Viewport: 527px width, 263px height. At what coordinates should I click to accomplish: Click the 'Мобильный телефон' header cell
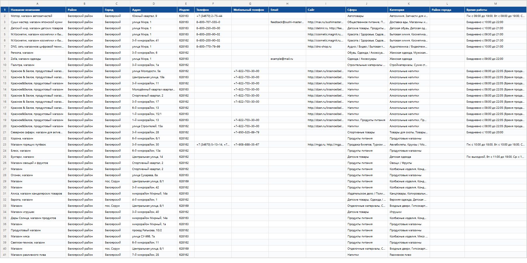tap(250, 10)
